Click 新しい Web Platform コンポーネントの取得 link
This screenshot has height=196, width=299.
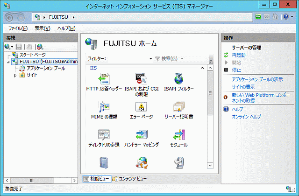261,98
